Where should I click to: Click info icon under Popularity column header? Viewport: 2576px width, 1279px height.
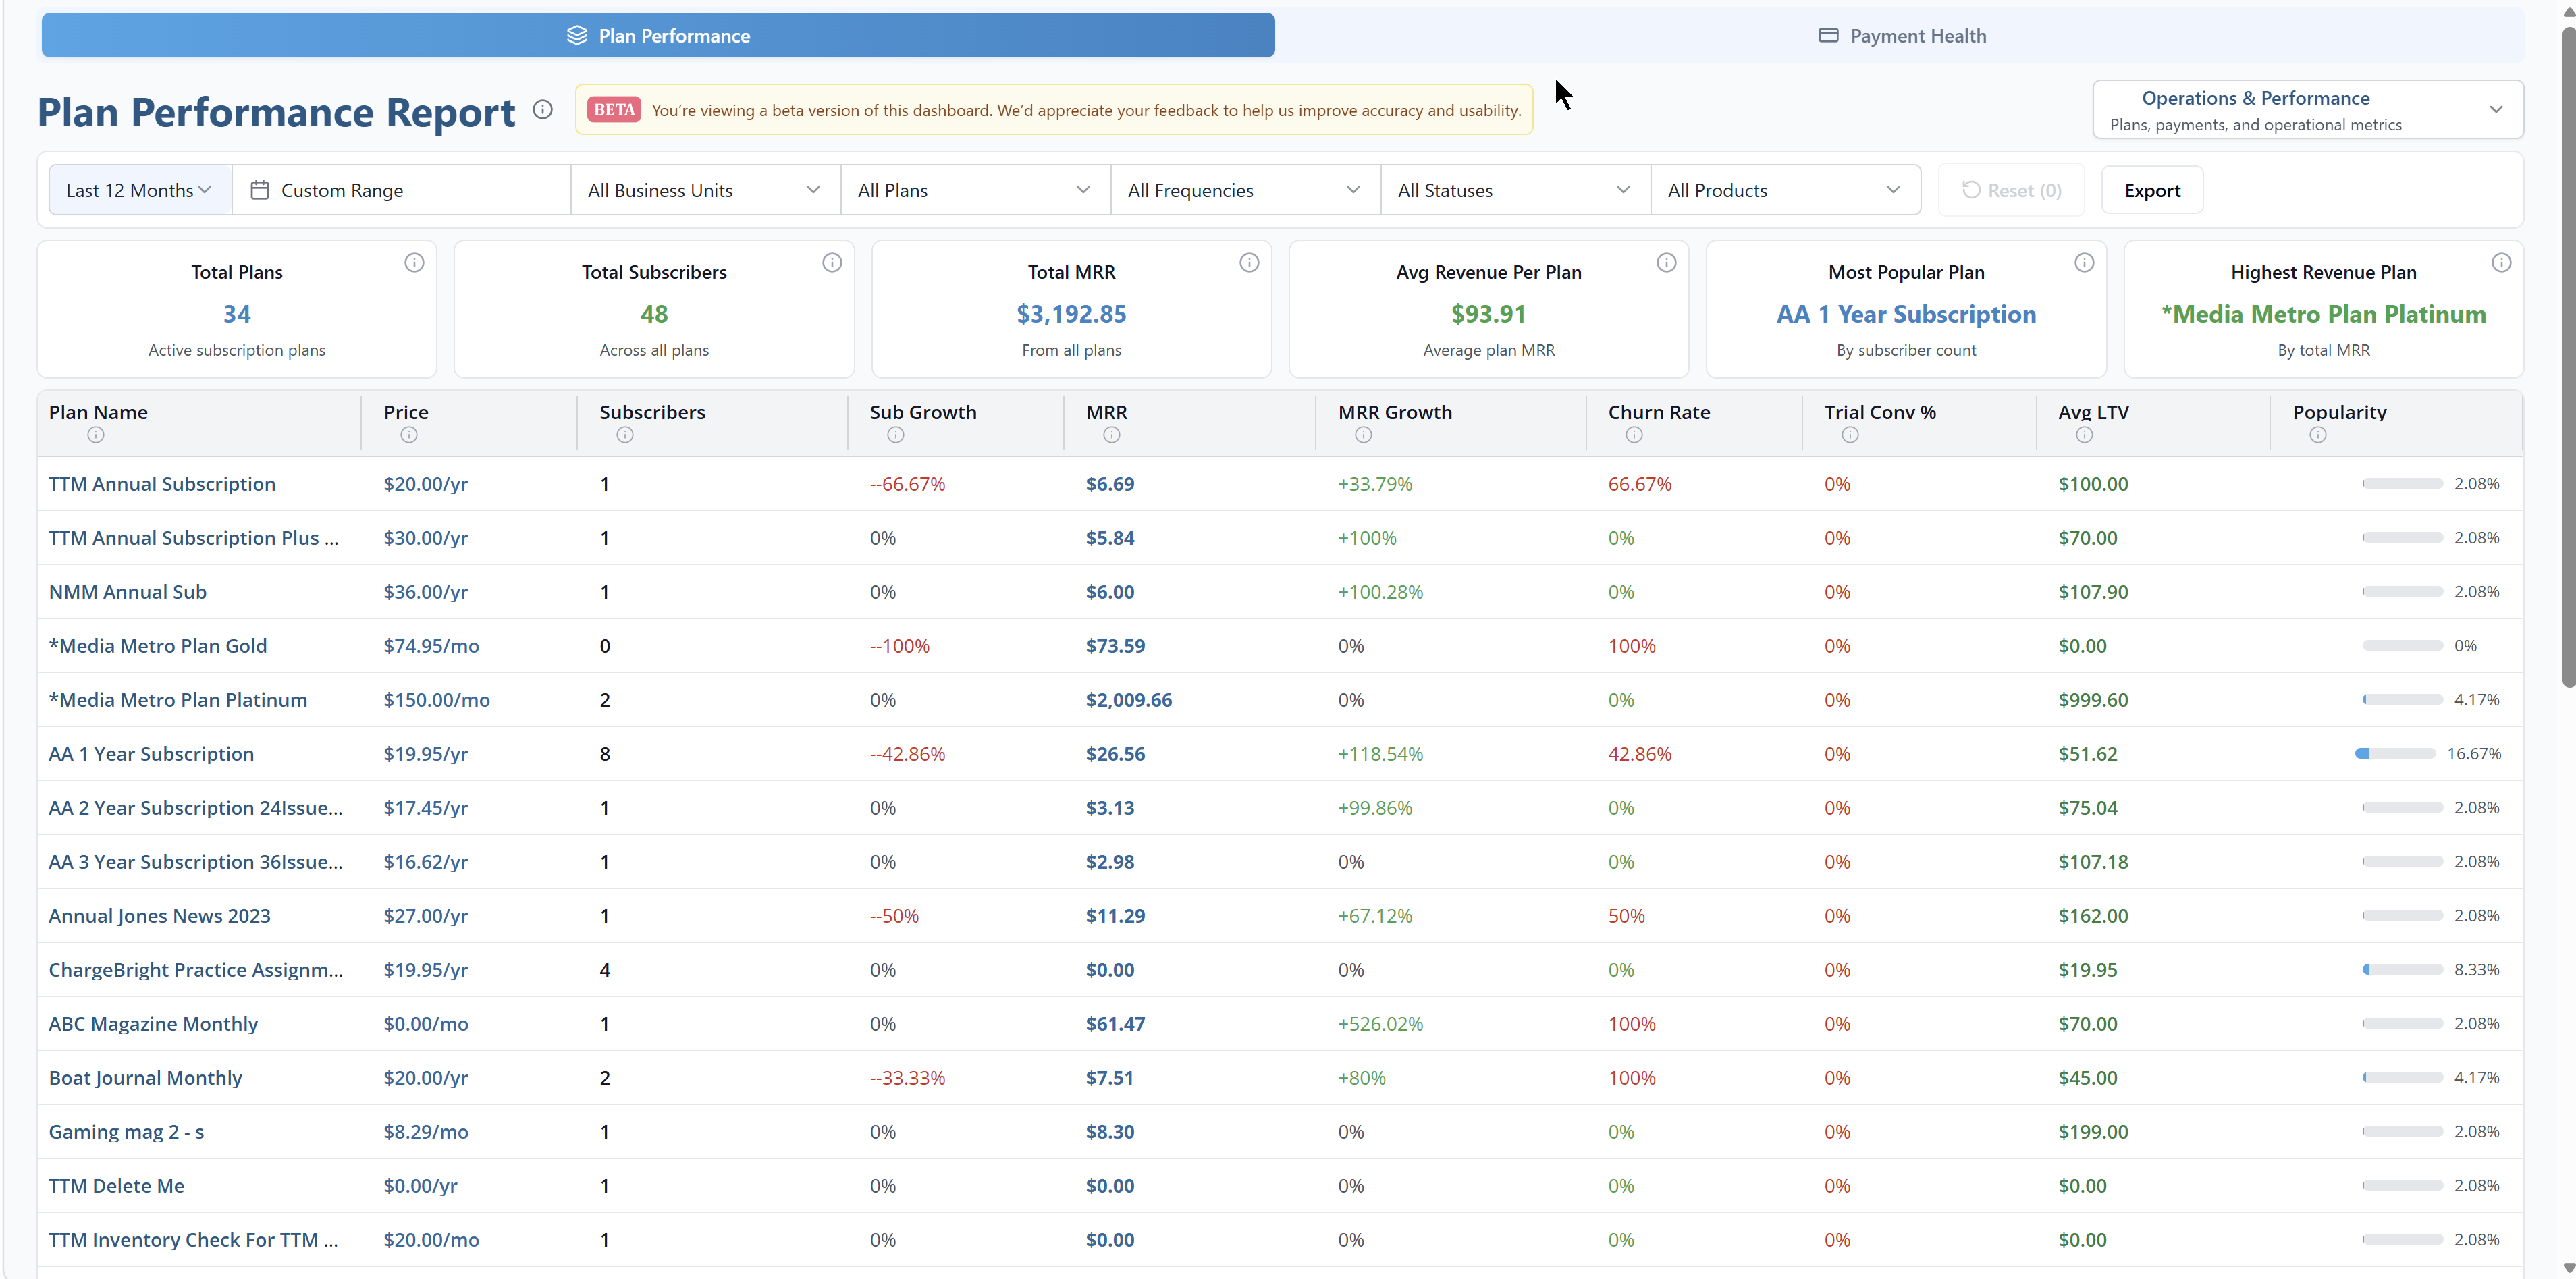click(2318, 434)
